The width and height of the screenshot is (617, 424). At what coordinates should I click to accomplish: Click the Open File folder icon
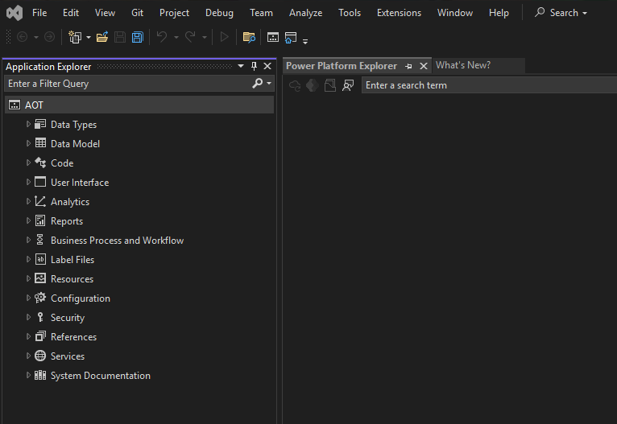102,37
